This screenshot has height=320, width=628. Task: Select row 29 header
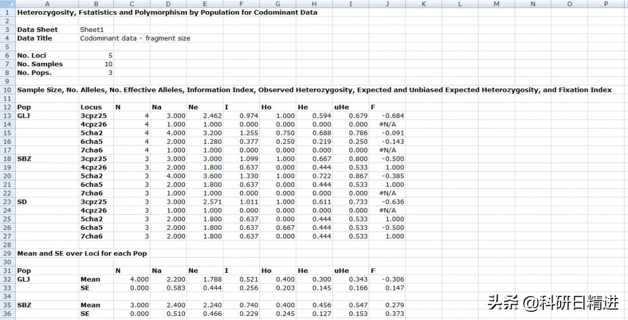pos(8,253)
